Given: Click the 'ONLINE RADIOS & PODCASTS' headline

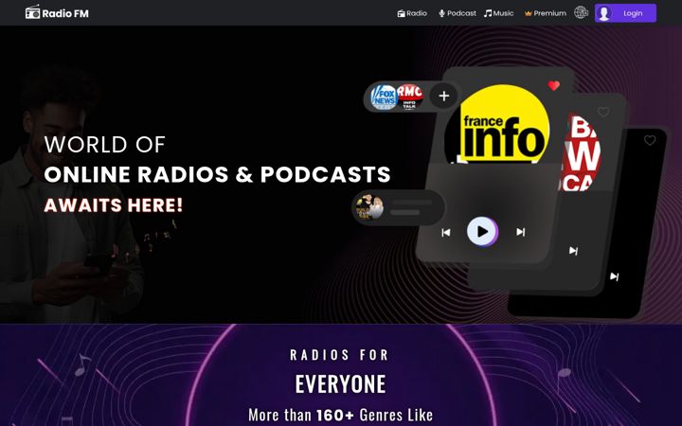Looking at the screenshot, I should [x=217, y=174].
